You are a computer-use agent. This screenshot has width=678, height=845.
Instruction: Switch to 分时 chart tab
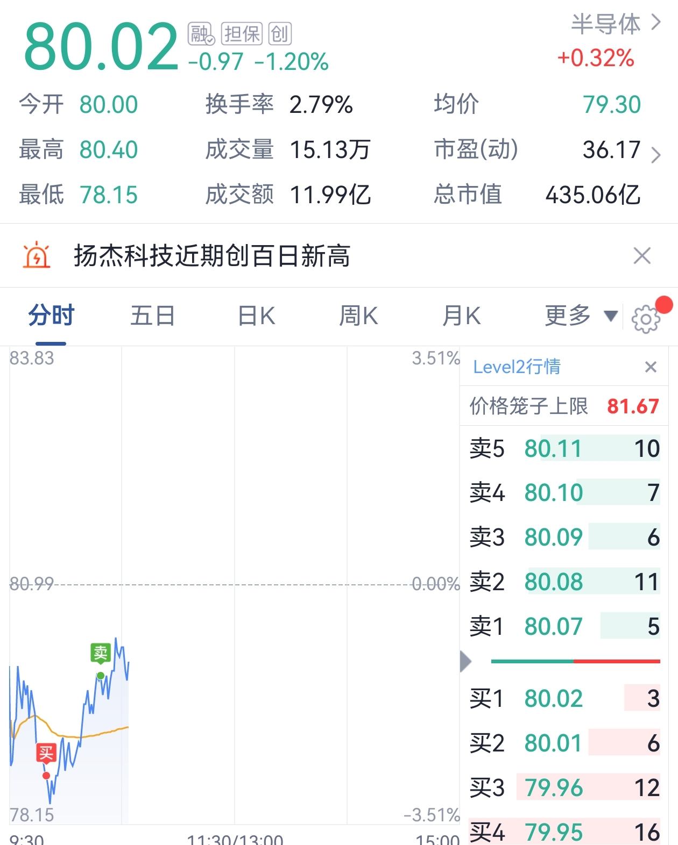coord(51,316)
